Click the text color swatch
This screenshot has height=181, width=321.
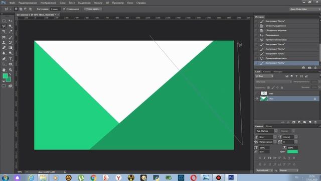[x=292, y=152]
